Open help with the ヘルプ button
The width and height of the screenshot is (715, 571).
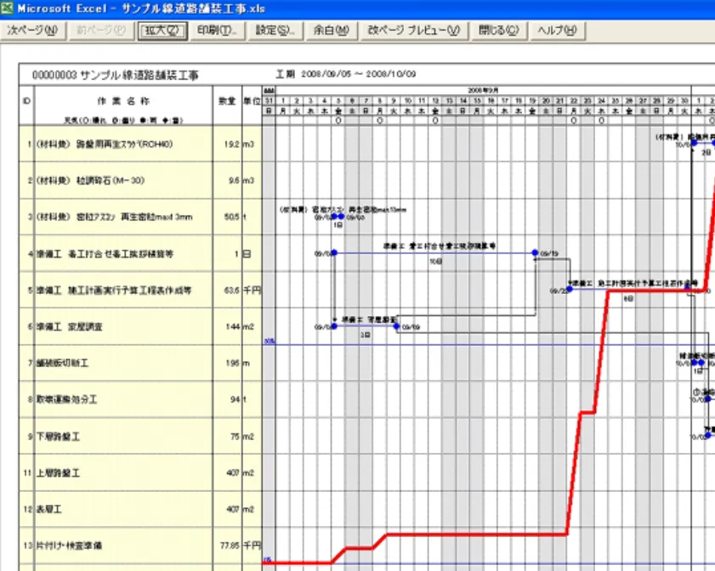click(558, 31)
